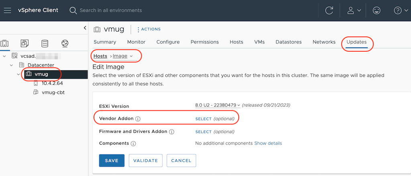Click the No additional components text
Screen dimensions: 411x176
click(224, 143)
